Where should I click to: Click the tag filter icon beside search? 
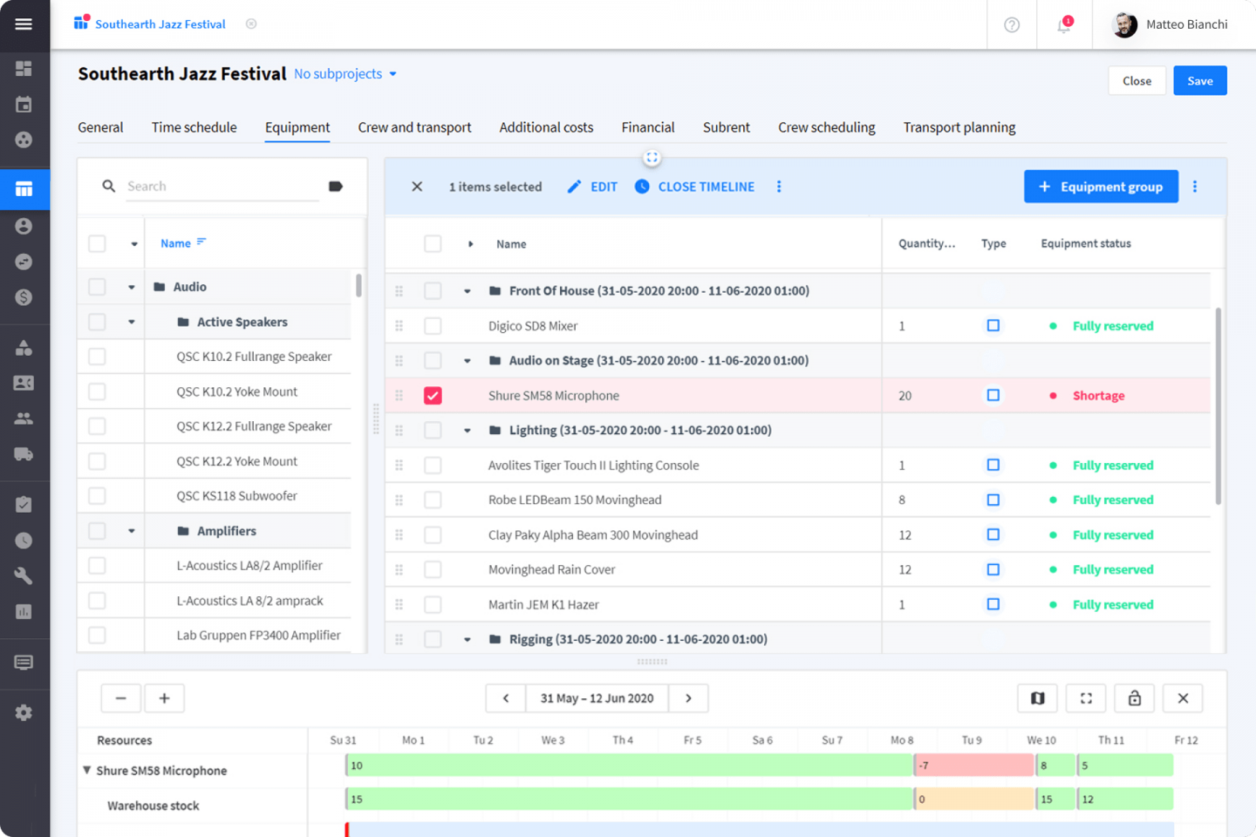tap(336, 187)
